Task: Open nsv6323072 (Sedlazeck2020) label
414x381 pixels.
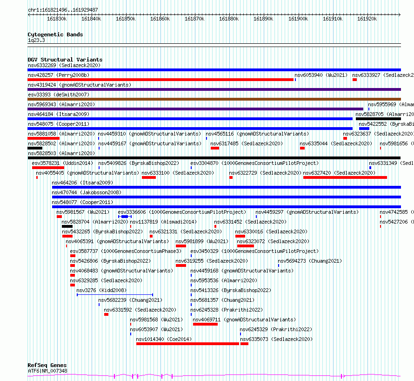Action: [273, 241]
